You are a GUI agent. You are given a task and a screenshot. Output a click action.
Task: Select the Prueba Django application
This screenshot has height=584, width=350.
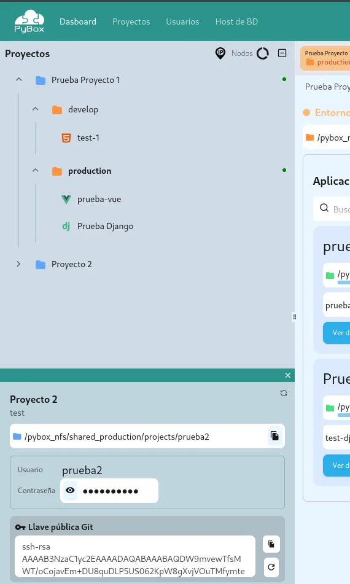pyautogui.click(x=105, y=226)
